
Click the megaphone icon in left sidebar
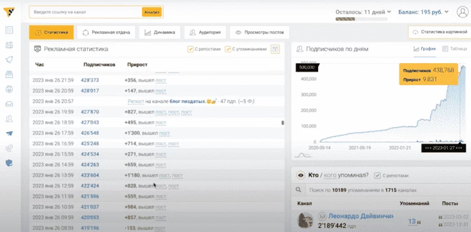pyautogui.click(x=9, y=59)
